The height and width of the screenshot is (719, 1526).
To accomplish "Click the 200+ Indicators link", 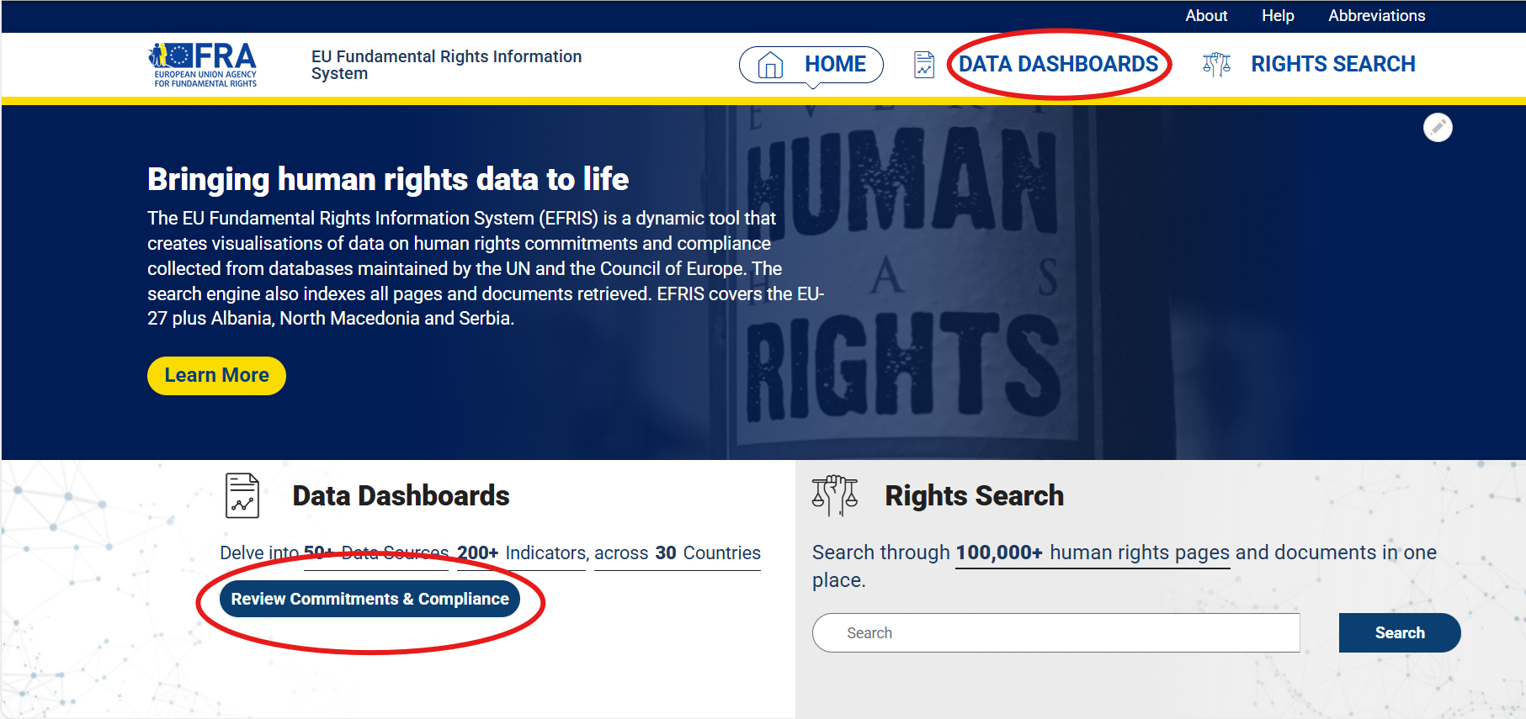I will 521,553.
